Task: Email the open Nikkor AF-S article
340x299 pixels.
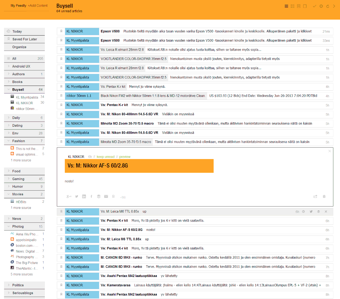Action: tap(106, 196)
